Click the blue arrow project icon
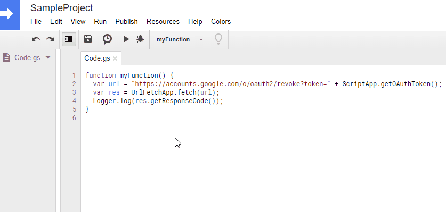The width and height of the screenshot is (446, 212). (x=10, y=14)
